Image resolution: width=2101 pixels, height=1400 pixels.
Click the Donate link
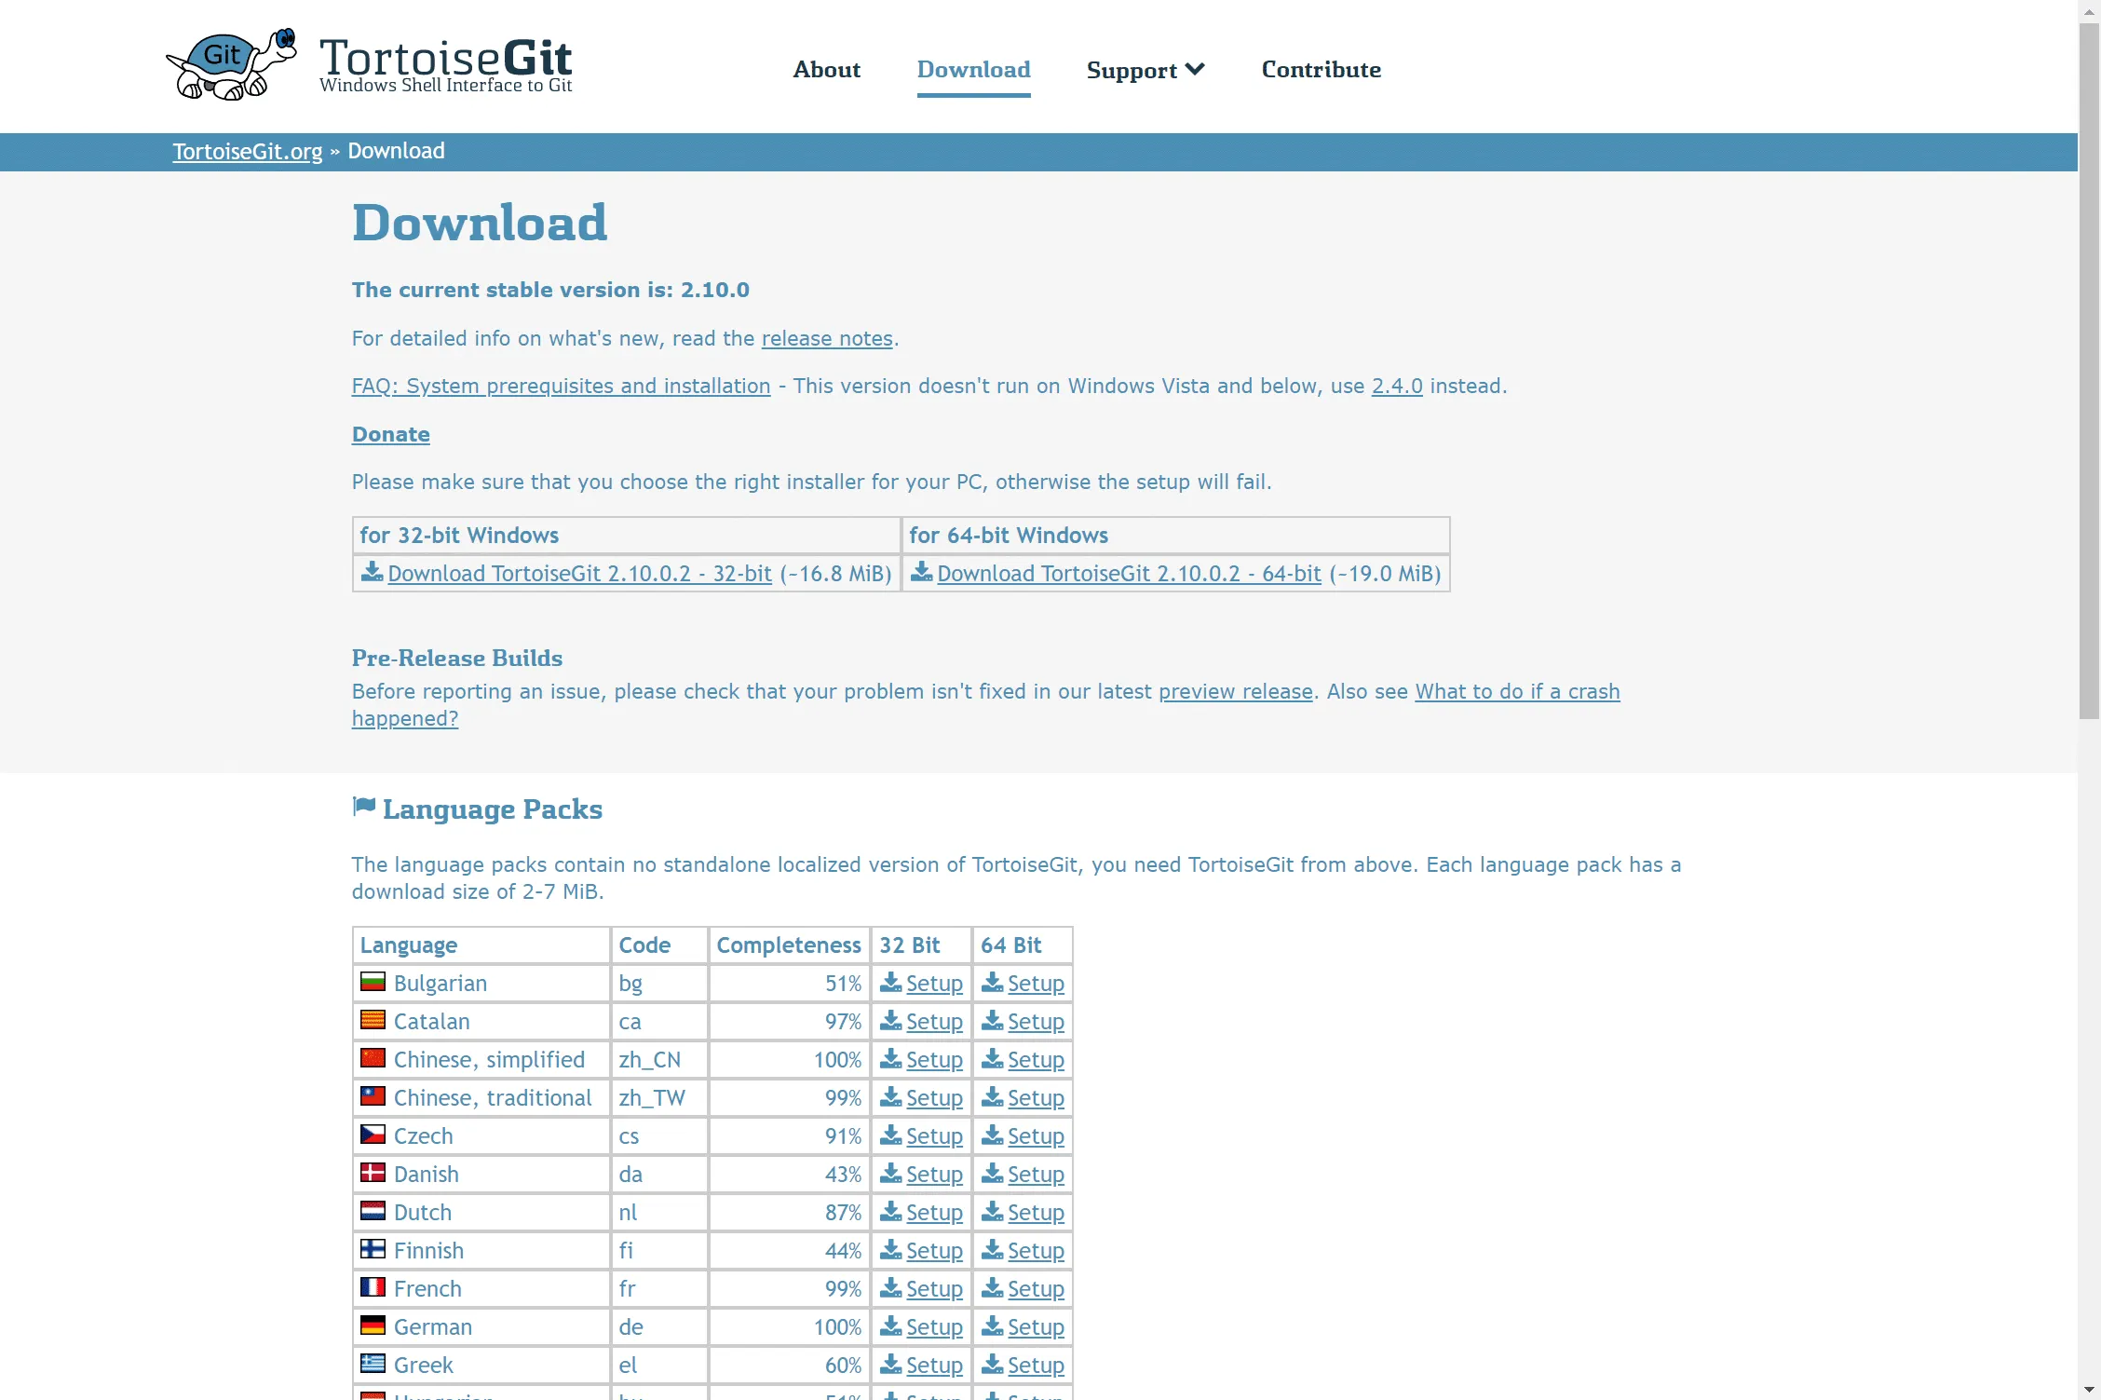pos(391,434)
